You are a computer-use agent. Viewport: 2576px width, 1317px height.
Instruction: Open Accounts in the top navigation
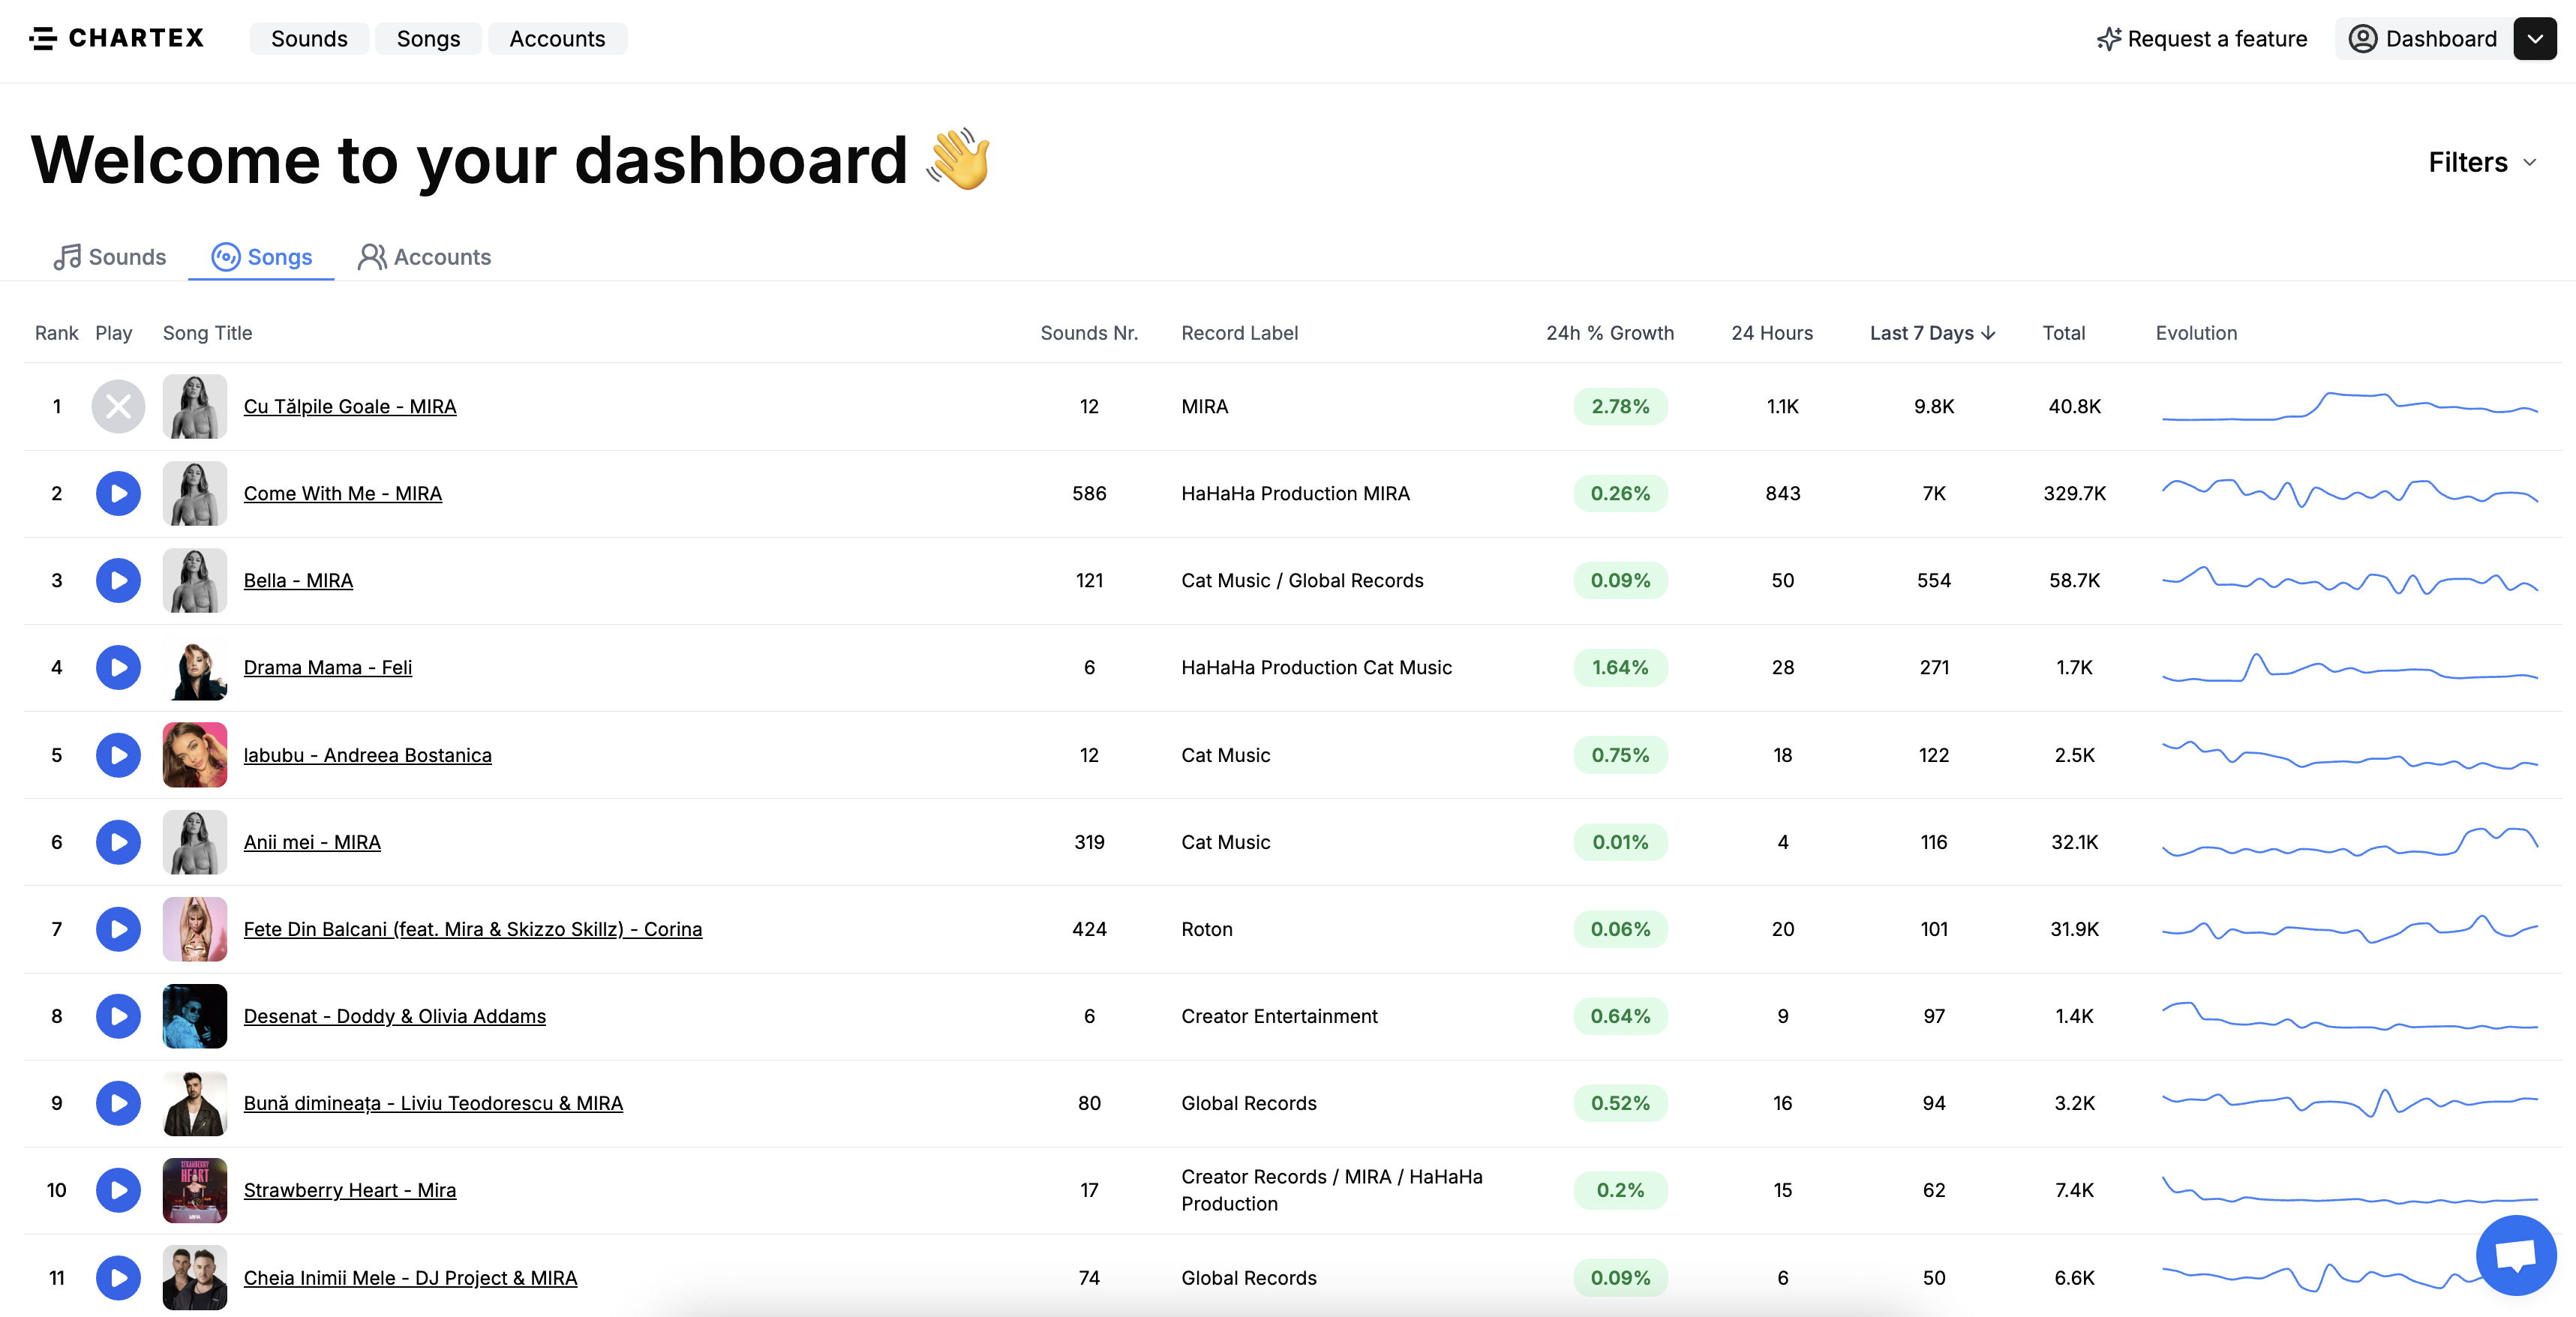(x=557, y=38)
